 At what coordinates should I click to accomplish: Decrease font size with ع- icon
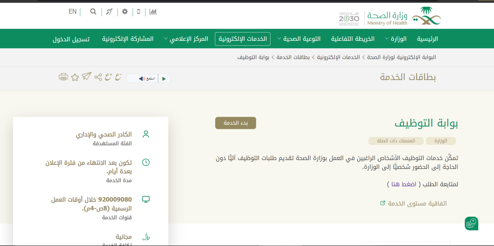pos(118,77)
